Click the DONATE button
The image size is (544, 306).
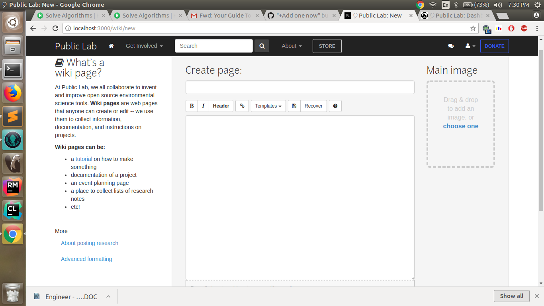(495, 46)
